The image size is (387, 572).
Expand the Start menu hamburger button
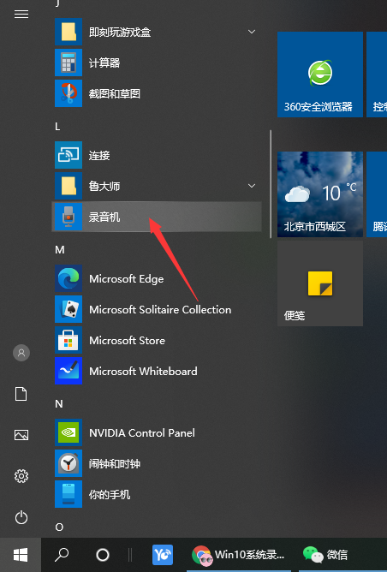pos(21,15)
